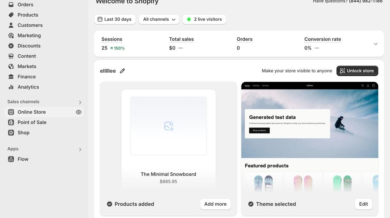Click the Catalog link in store preview

[x=256, y=86]
